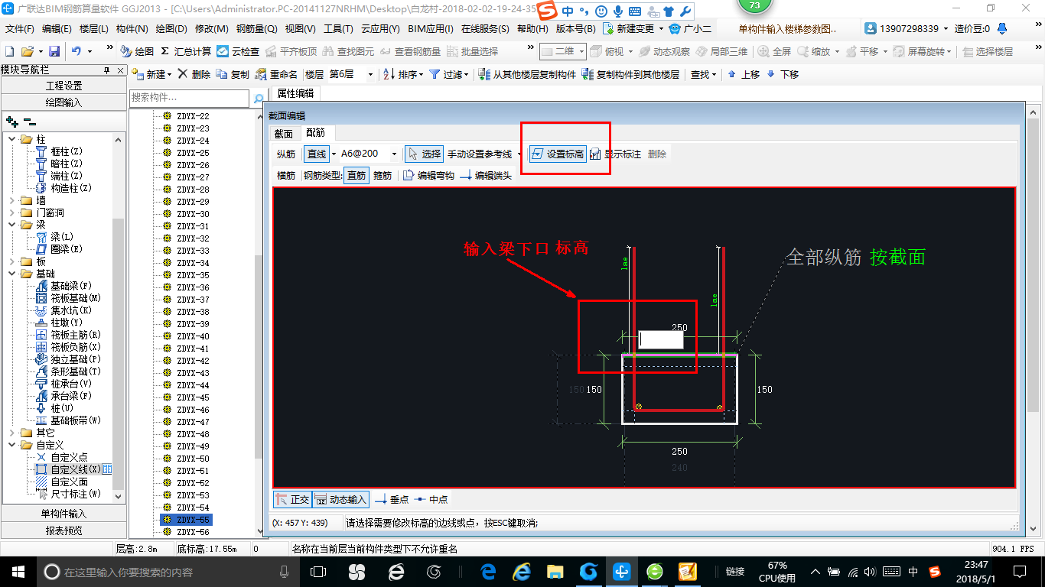Toggle 中点 midpoint snap
This screenshot has height=587, width=1045.
click(431, 499)
